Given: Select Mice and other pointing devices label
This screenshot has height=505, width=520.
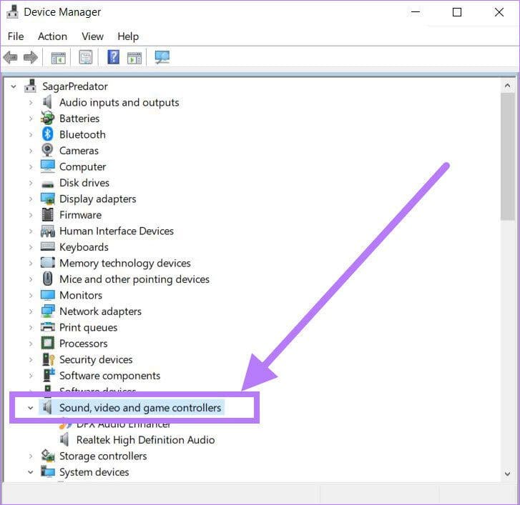Looking at the screenshot, I should (x=134, y=279).
